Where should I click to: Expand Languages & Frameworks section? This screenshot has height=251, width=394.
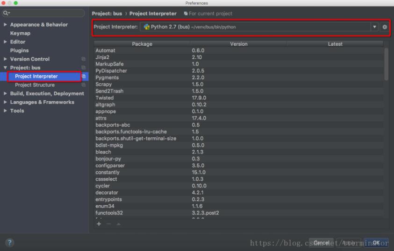point(5,102)
